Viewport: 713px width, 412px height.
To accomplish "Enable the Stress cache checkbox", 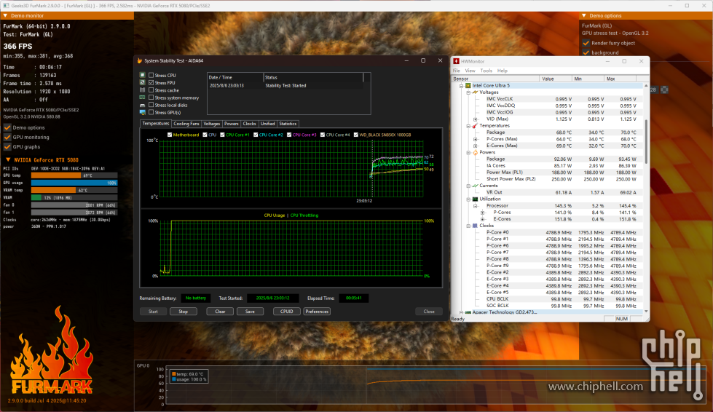I will click(151, 90).
